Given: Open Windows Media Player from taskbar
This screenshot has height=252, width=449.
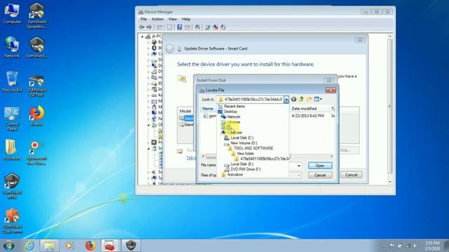Looking at the screenshot, I should 69,246.
